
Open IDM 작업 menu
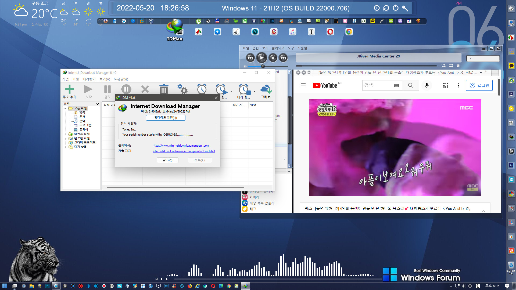66,79
